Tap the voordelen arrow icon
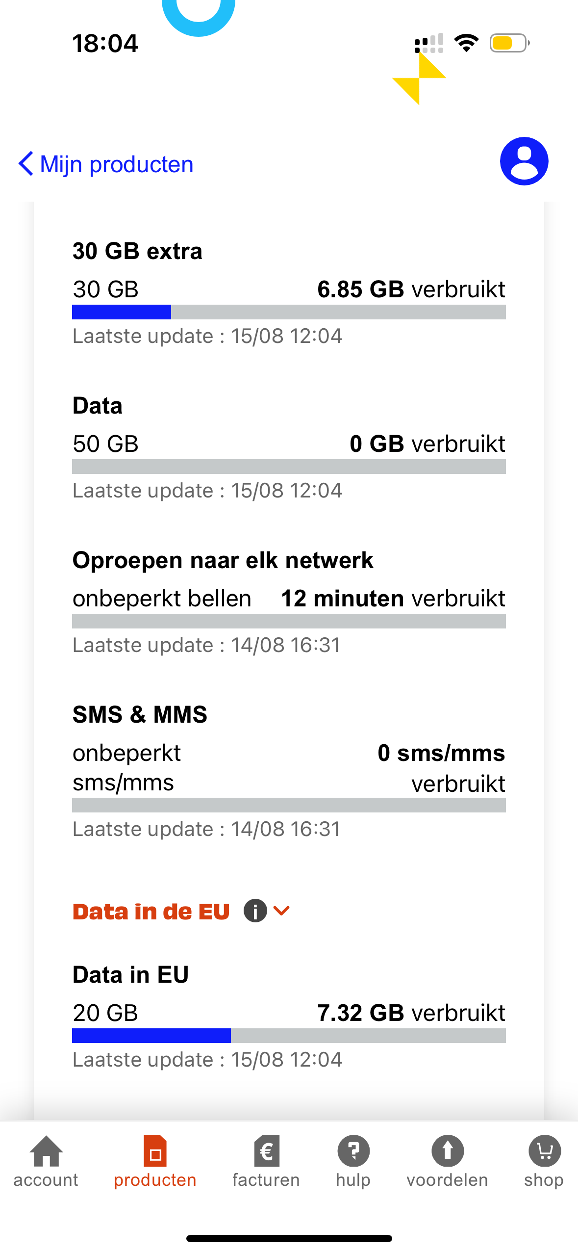Image resolution: width=578 pixels, height=1254 pixels. [447, 1150]
